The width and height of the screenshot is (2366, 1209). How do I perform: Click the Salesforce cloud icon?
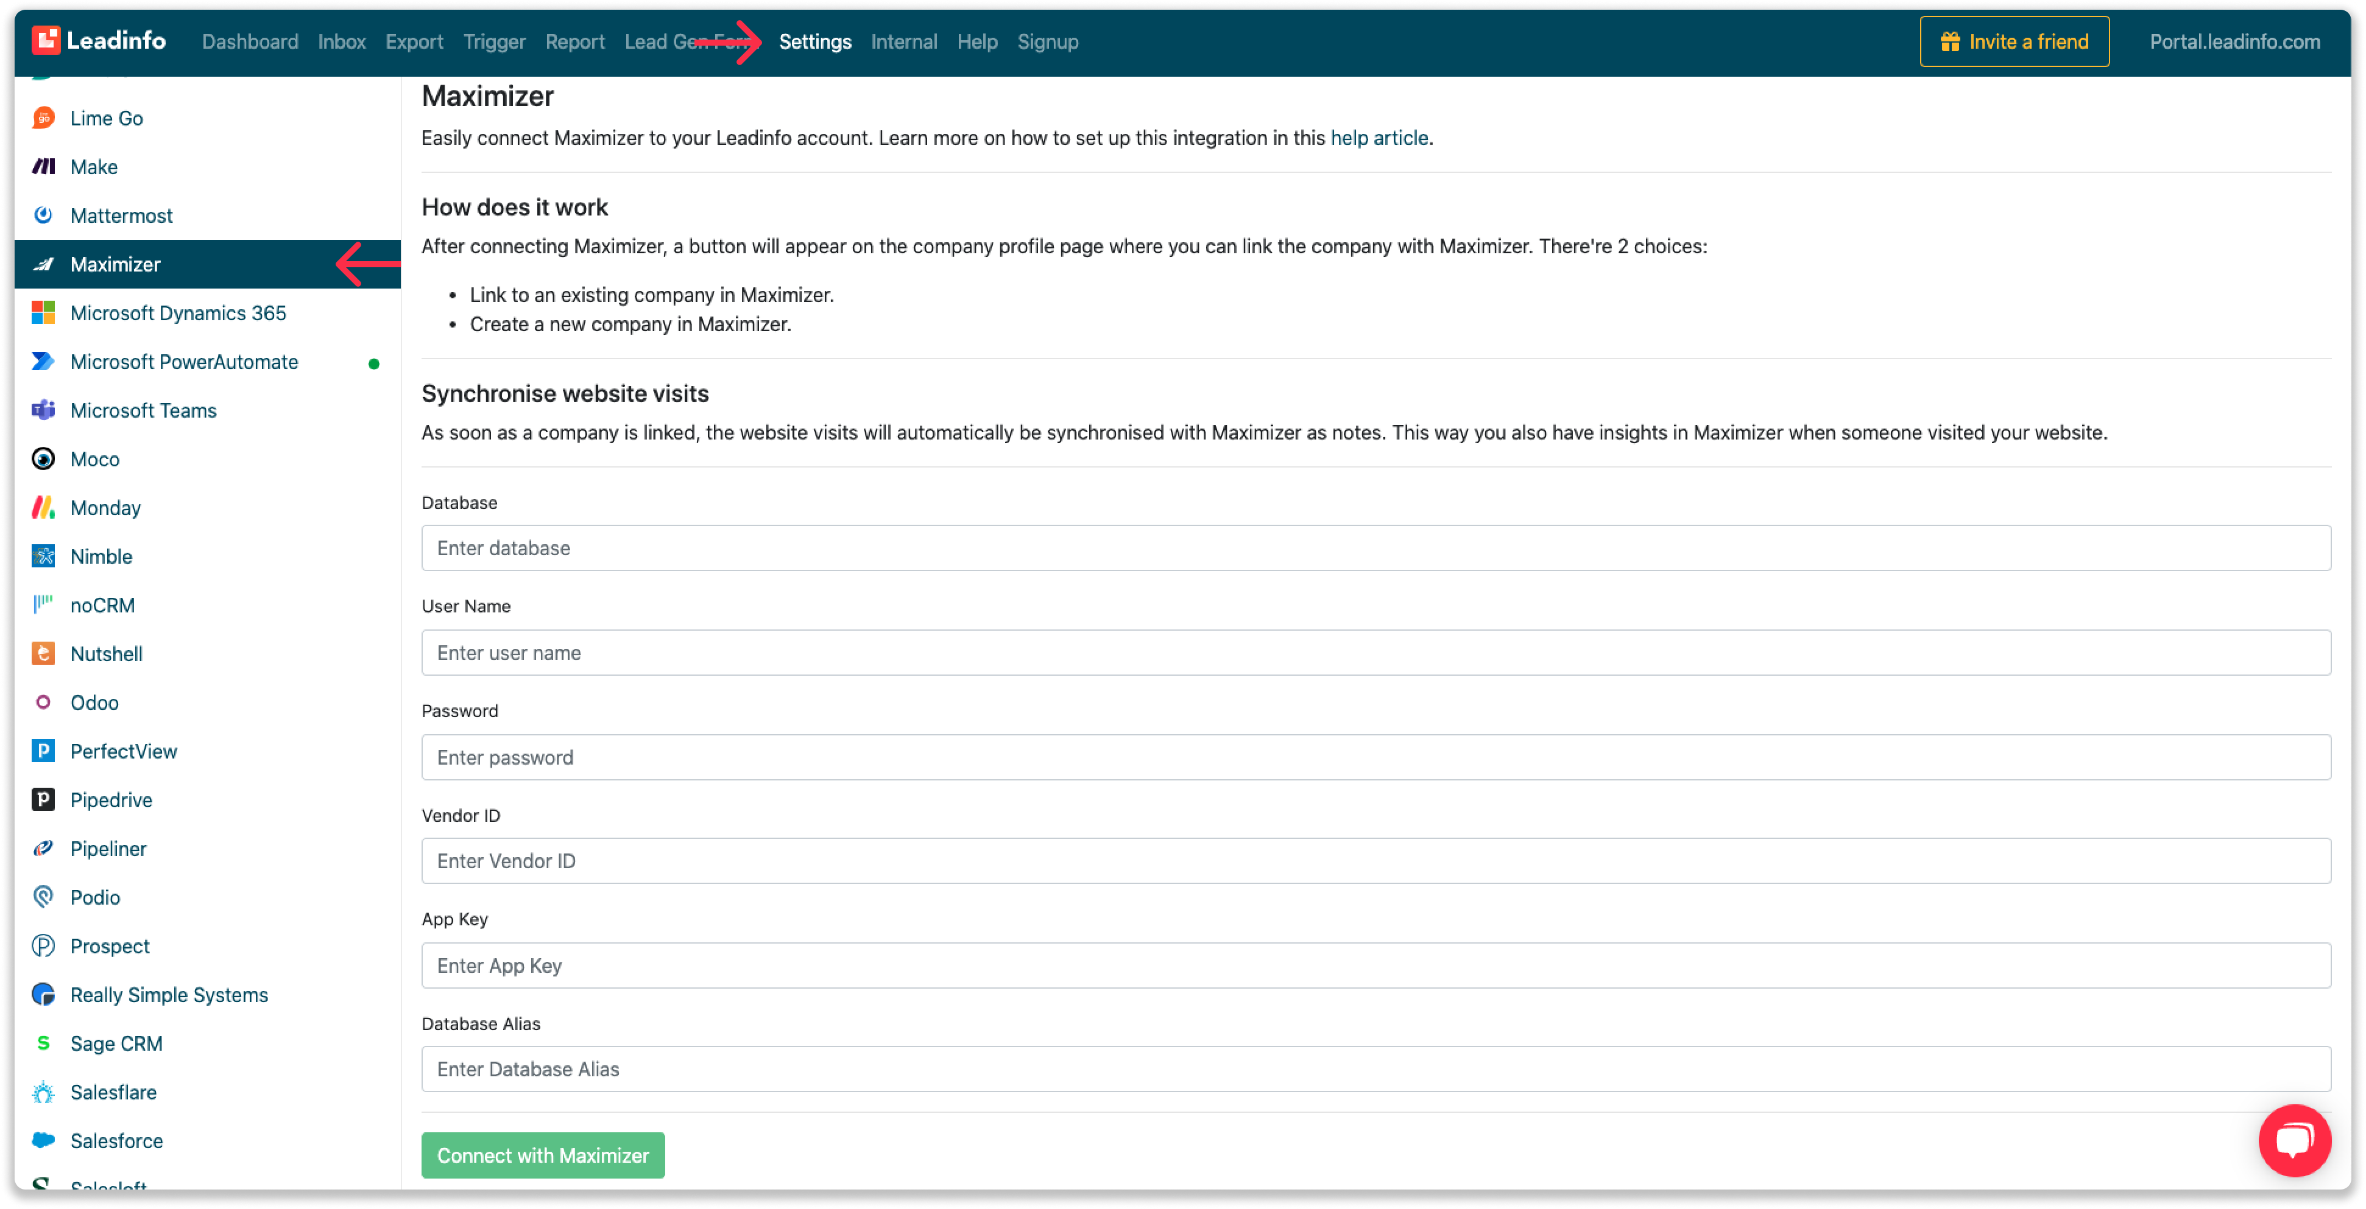tap(43, 1140)
